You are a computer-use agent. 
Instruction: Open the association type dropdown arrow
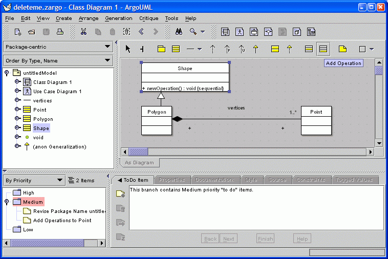pyautogui.click(x=200, y=49)
